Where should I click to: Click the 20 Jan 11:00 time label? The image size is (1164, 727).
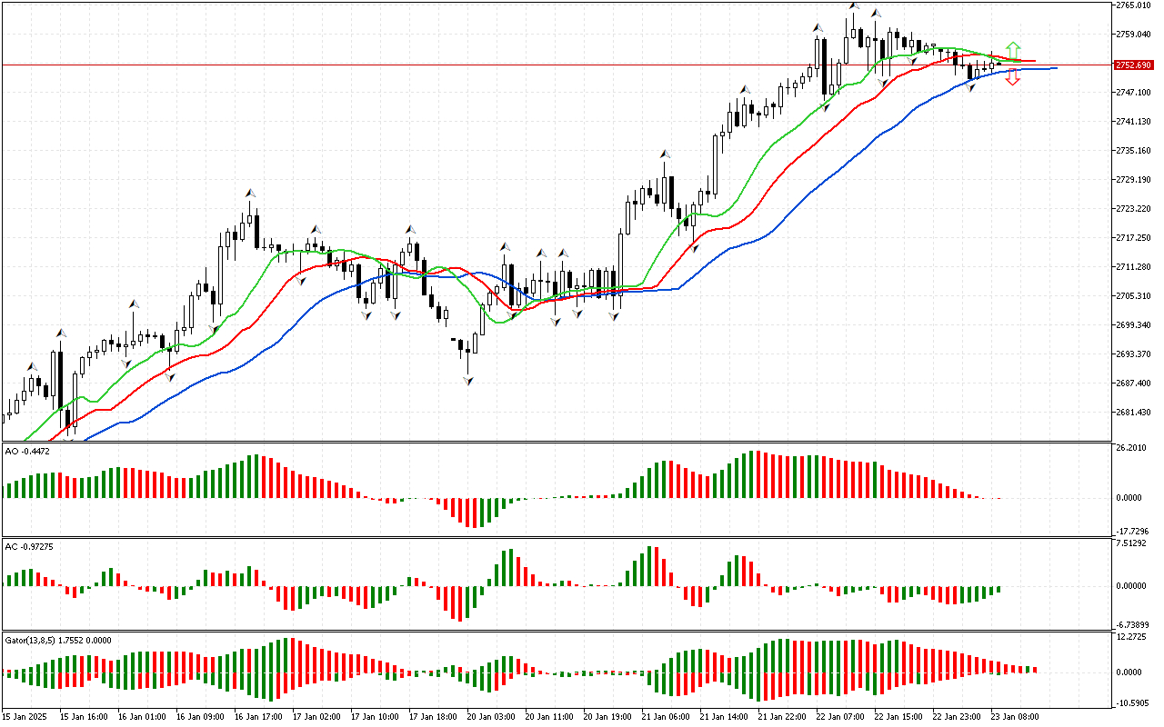tap(548, 717)
